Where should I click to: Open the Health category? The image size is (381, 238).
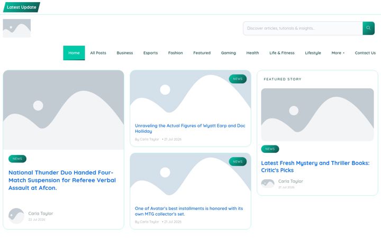252,53
